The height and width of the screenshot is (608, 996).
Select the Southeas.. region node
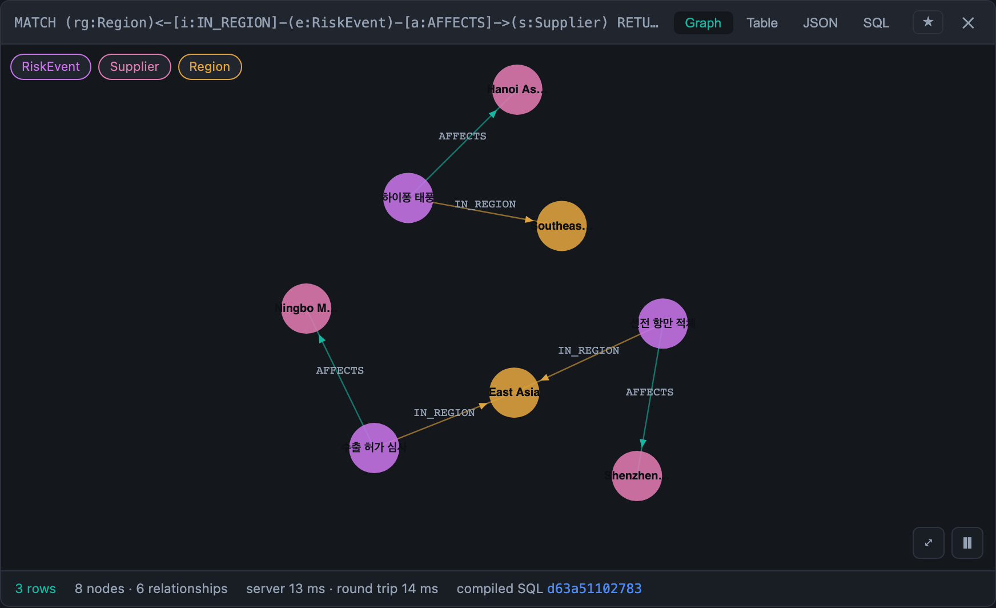pos(561,226)
